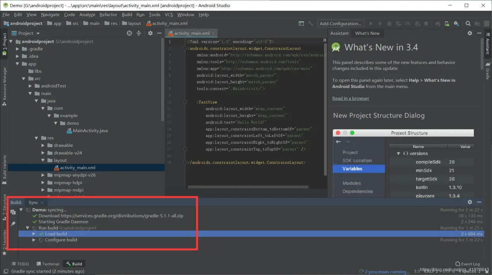Hide the Project panel with minus icon
This screenshot has width=492, height=275.
coord(160,33)
